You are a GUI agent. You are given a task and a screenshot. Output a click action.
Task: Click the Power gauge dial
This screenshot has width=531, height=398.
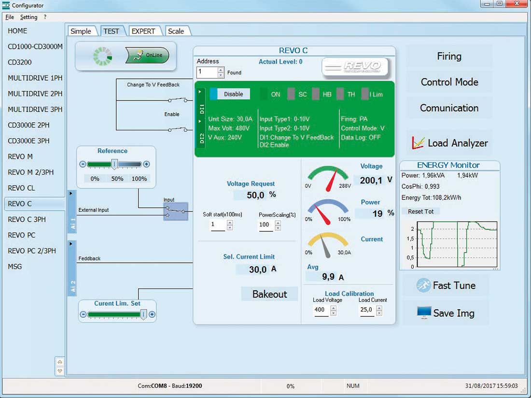(328, 212)
